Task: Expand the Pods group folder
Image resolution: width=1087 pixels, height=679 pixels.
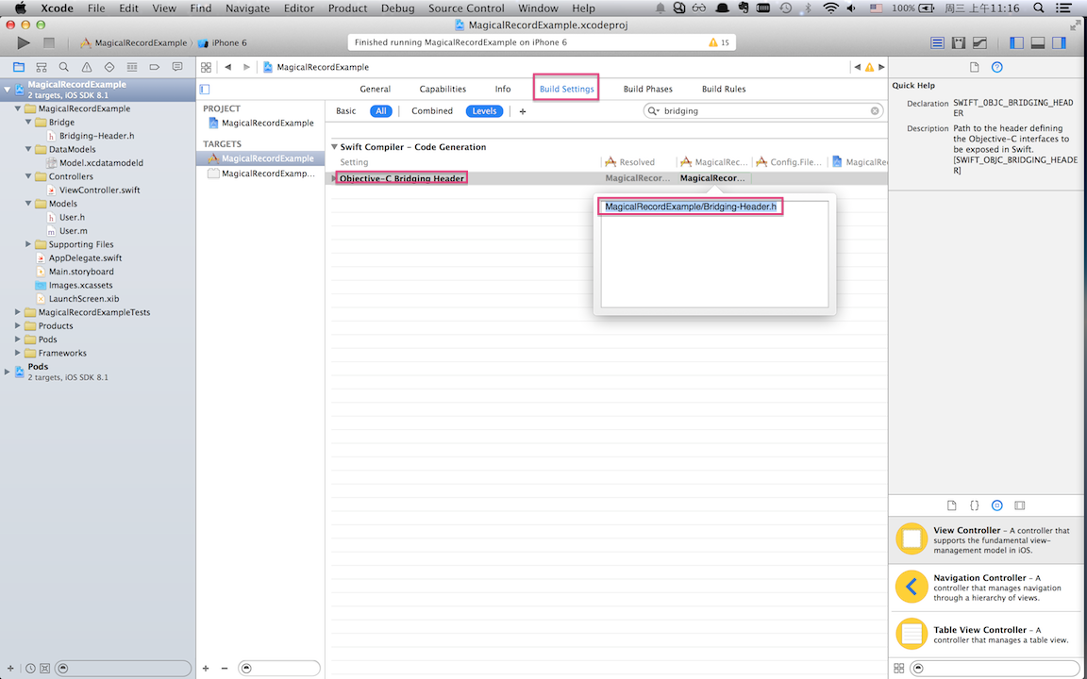Action: click(x=18, y=339)
